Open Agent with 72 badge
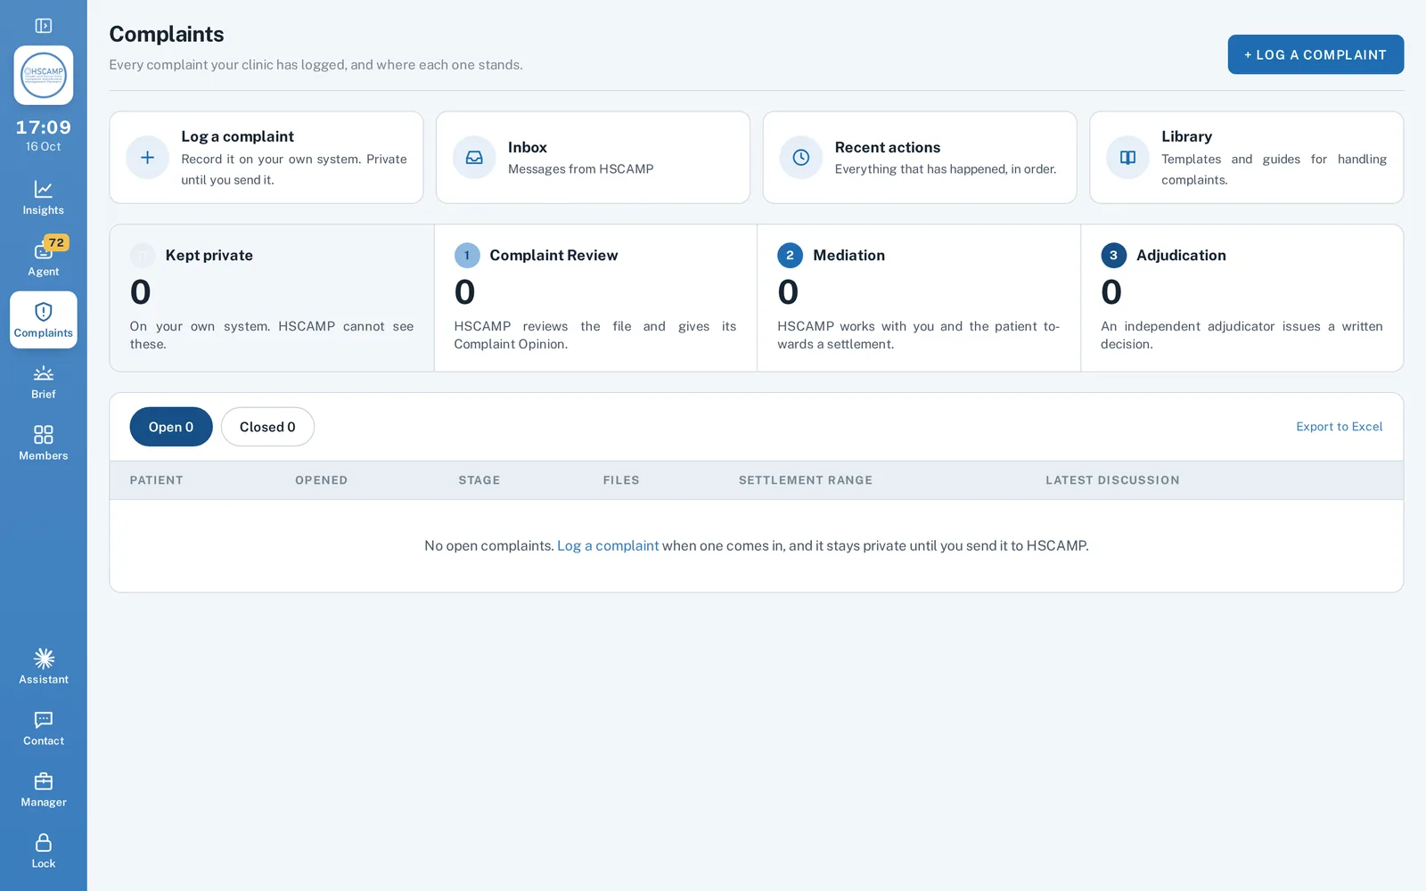Image resolution: width=1426 pixels, height=891 pixels. click(x=44, y=259)
